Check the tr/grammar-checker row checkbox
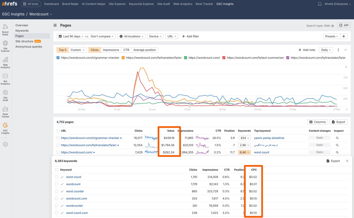Image resolution: width=354 pixels, height=218 pixels. point(58,138)
